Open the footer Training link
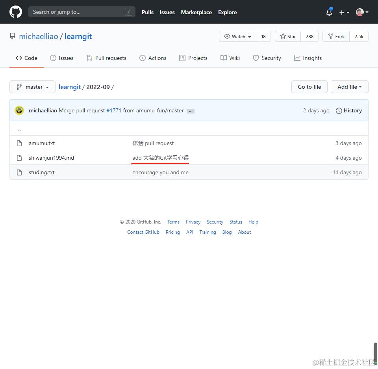 tap(208, 232)
